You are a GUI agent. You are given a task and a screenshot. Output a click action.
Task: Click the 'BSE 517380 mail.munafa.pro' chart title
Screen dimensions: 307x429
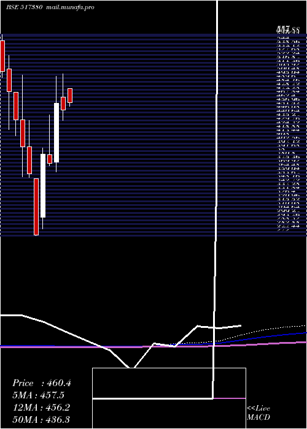pyautogui.click(x=50, y=7)
